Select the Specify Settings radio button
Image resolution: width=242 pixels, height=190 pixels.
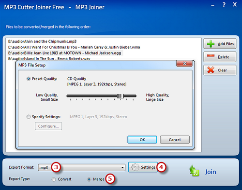click(29, 117)
